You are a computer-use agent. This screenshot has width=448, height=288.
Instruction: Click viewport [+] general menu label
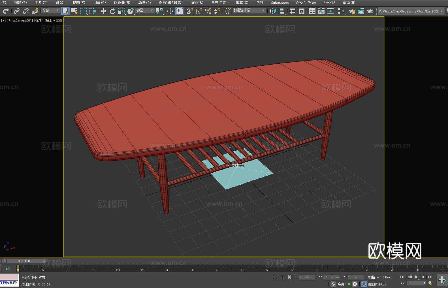click(x=3, y=20)
